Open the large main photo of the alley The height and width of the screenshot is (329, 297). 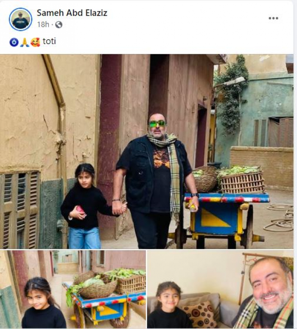(x=147, y=151)
